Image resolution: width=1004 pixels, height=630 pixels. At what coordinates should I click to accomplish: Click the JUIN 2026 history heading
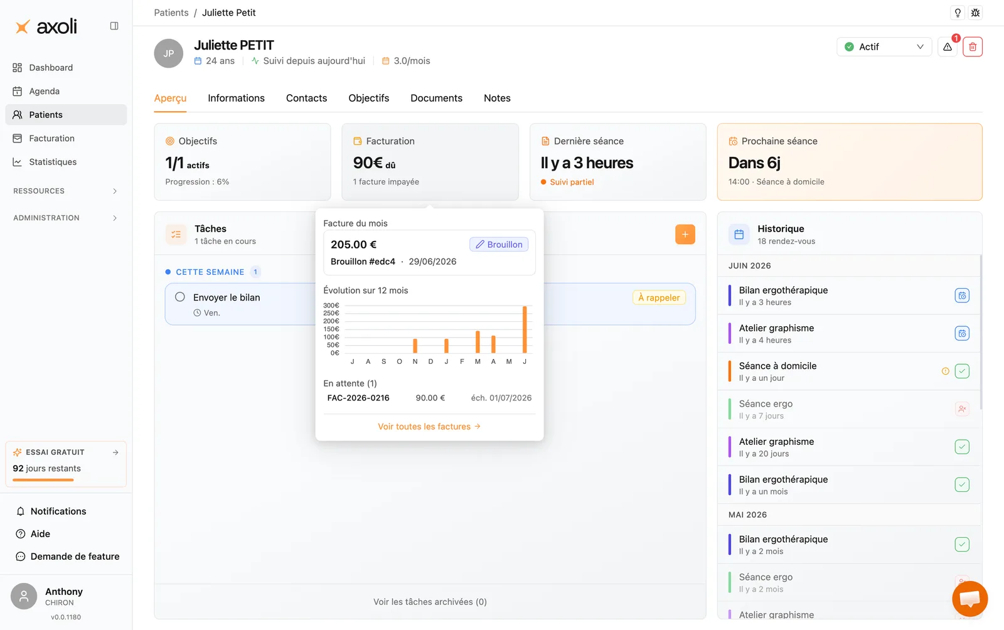(750, 266)
